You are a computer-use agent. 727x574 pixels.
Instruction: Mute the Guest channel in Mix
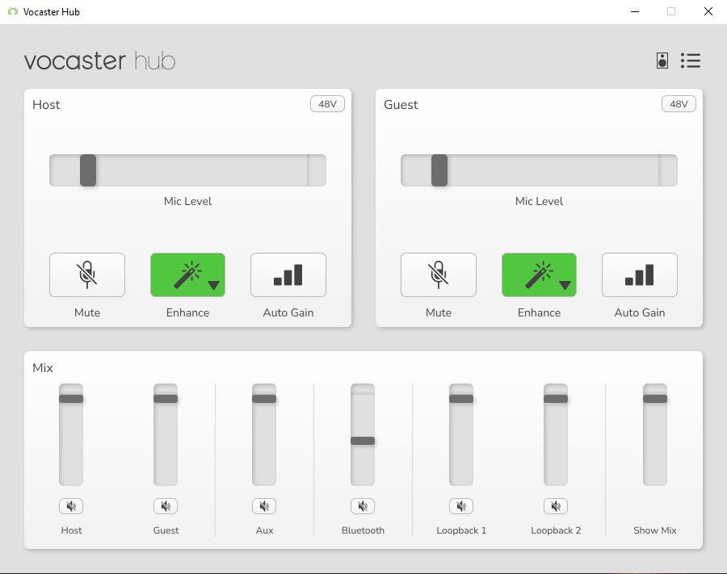pos(166,506)
